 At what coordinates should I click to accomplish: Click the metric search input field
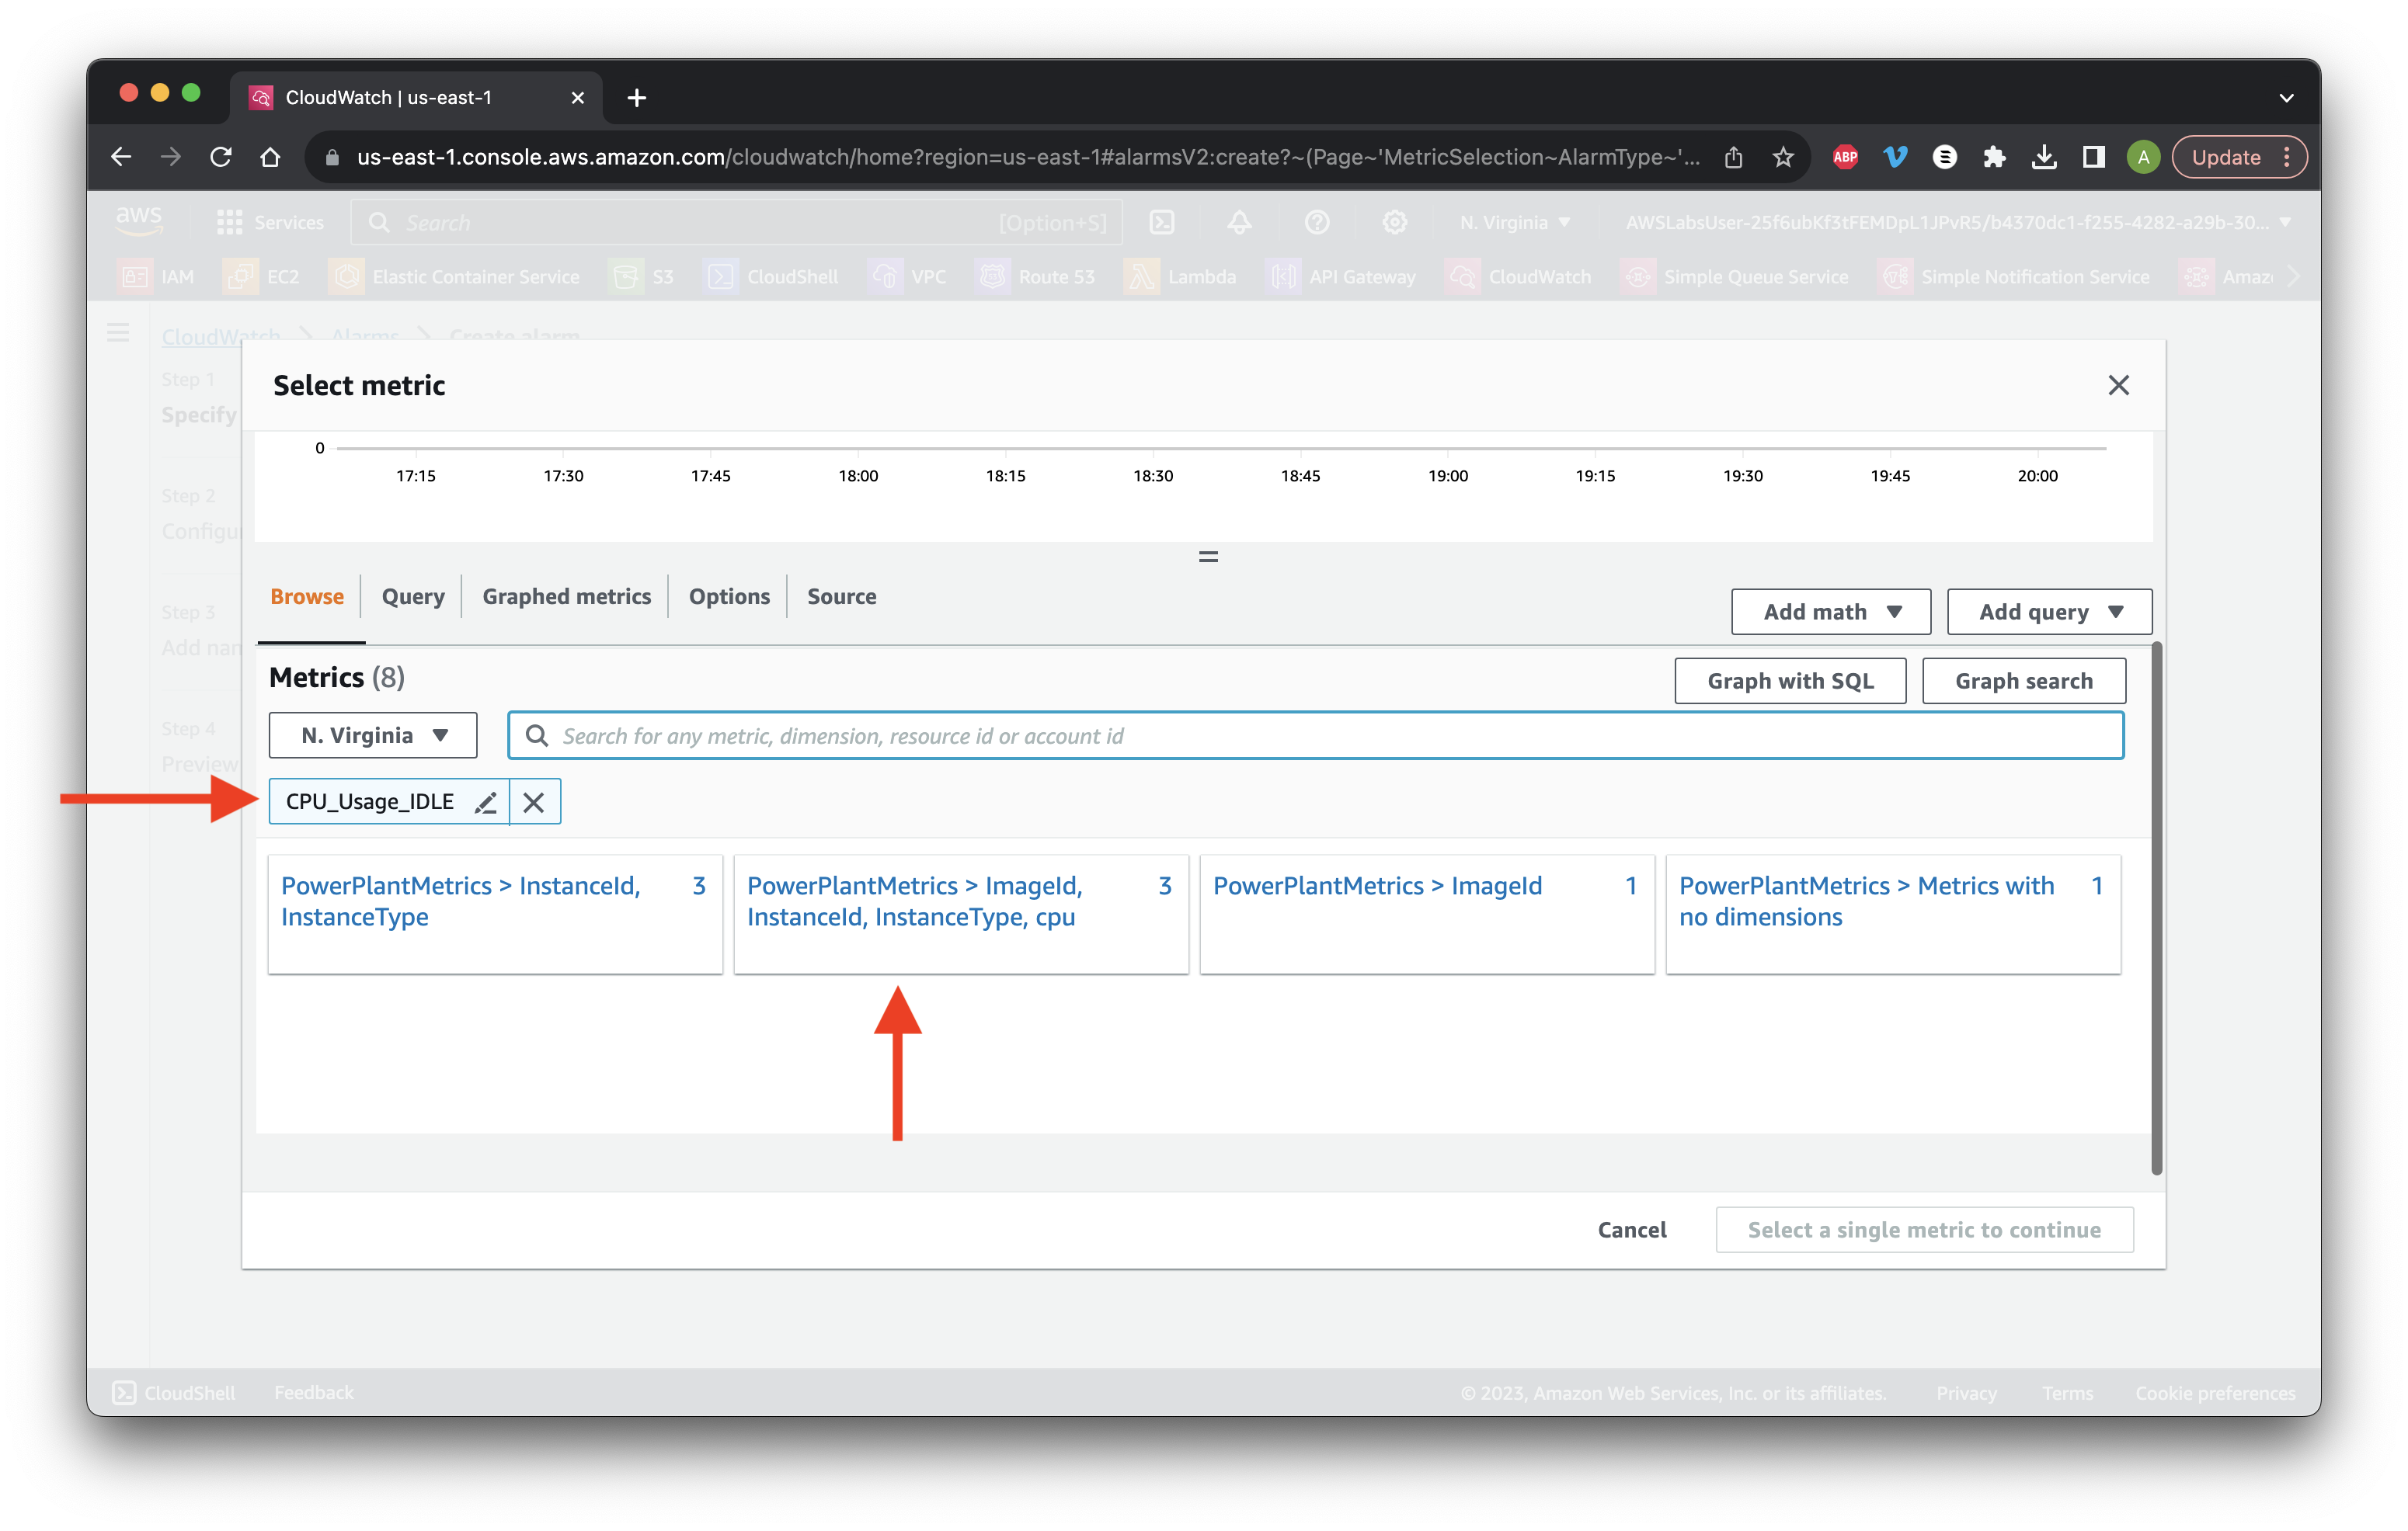[x=1315, y=735]
